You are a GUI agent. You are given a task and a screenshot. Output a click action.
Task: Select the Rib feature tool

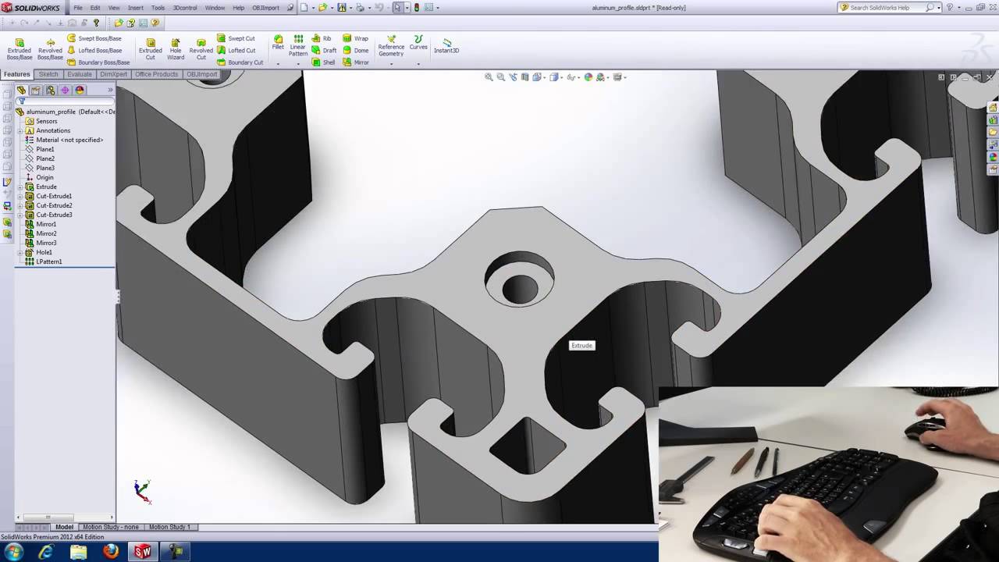point(322,38)
